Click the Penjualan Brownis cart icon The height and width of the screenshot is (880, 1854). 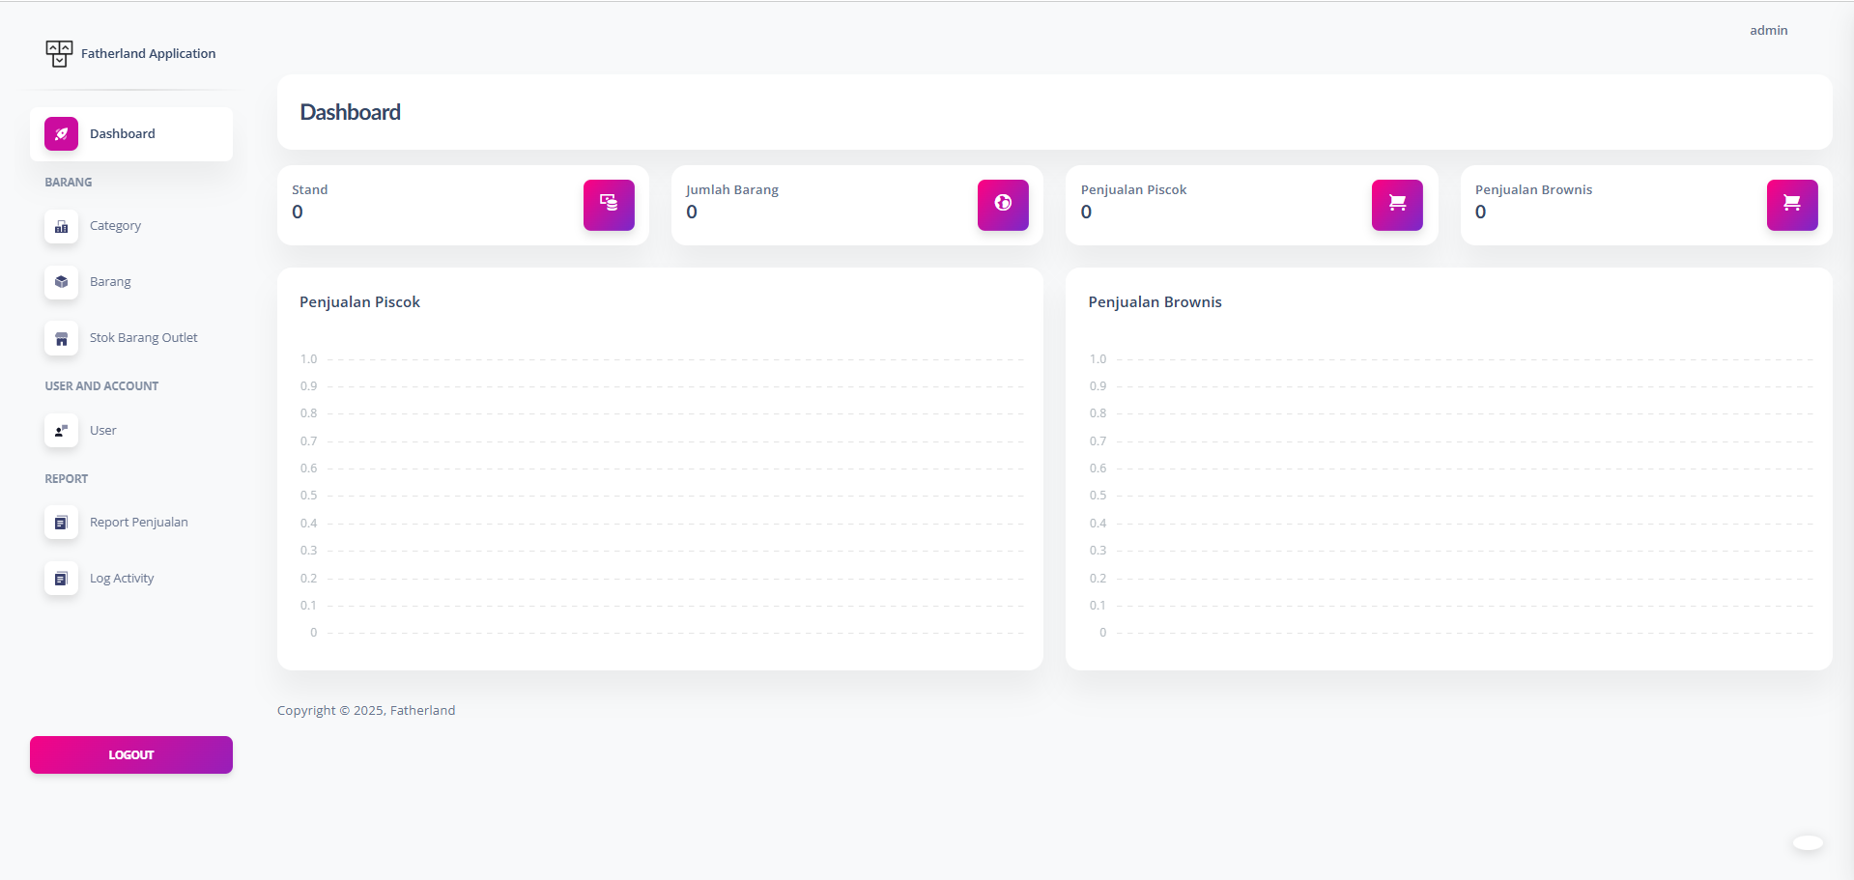(1792, 205)
